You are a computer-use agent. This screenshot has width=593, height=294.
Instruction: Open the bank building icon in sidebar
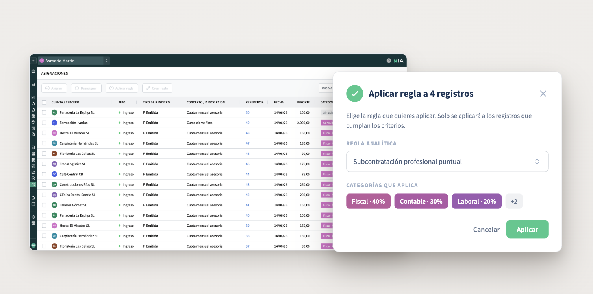tap(33, 116)
